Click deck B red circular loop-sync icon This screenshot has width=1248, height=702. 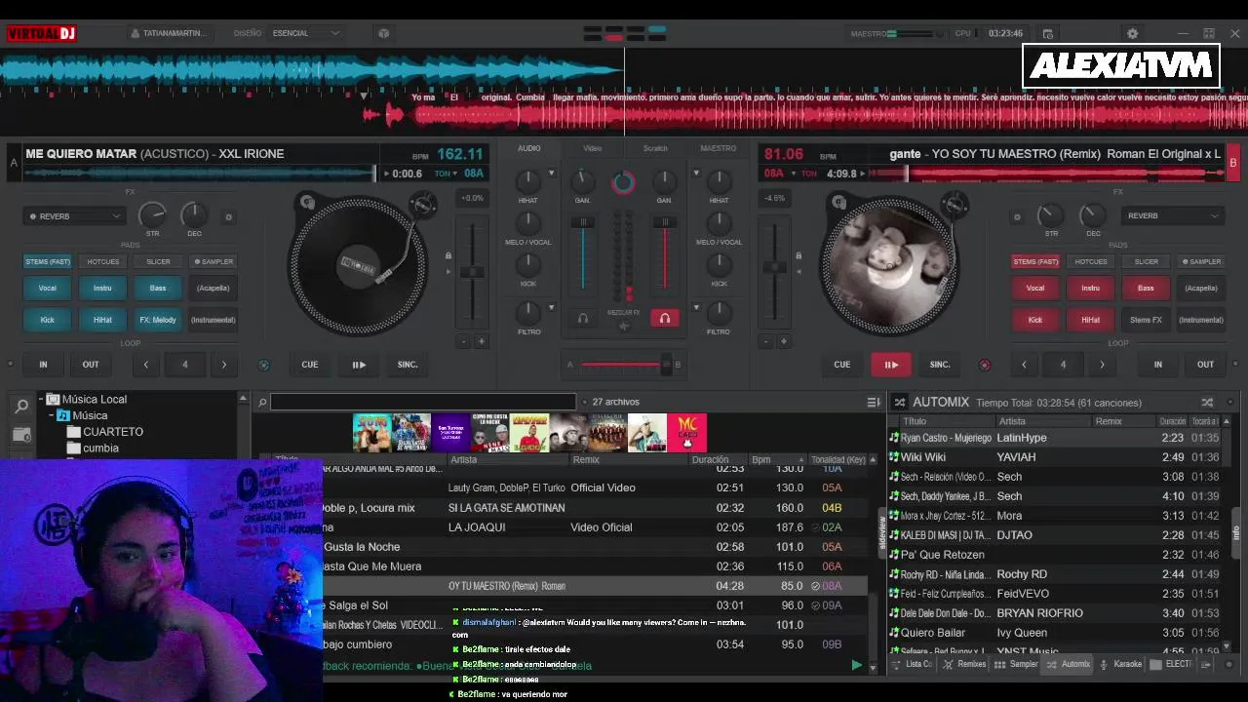tap(984, 365)
